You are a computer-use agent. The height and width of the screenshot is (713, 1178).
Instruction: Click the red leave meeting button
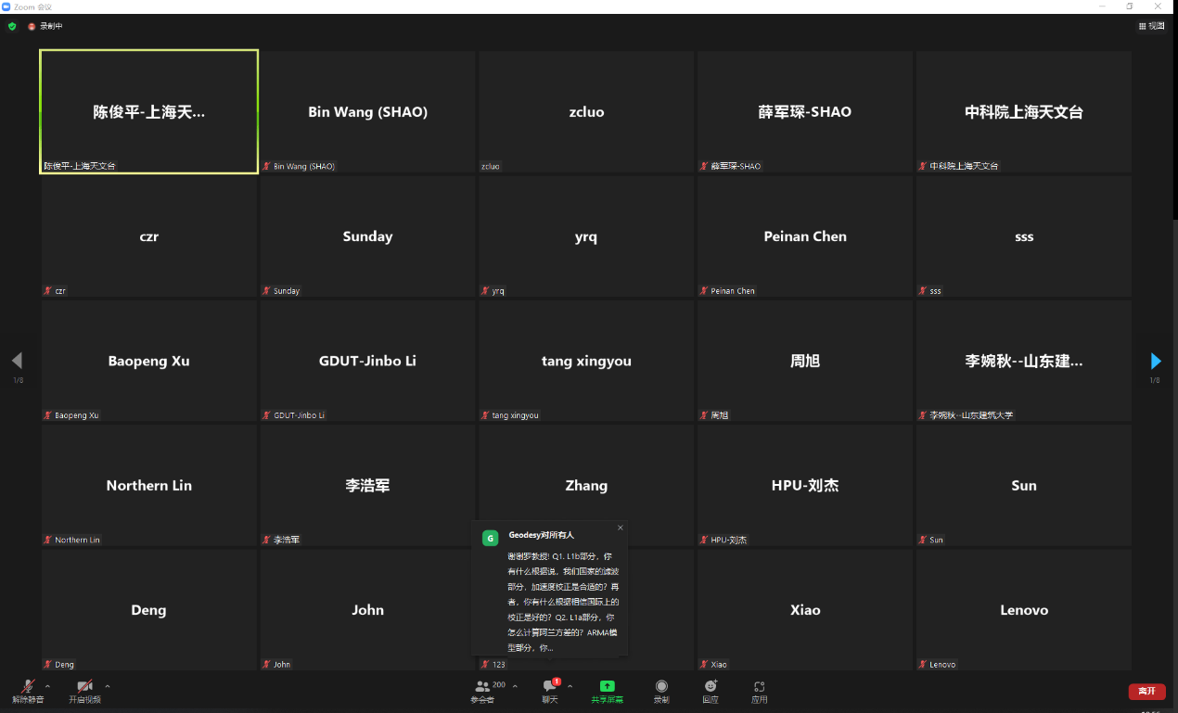point(1146,692)
